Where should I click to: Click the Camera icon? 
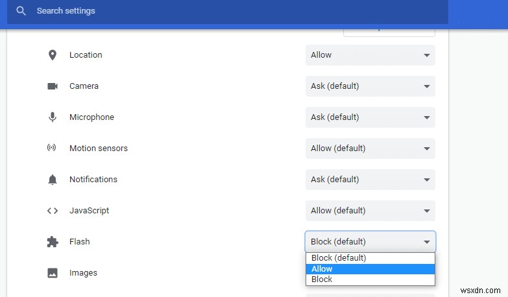click(53, 86)
